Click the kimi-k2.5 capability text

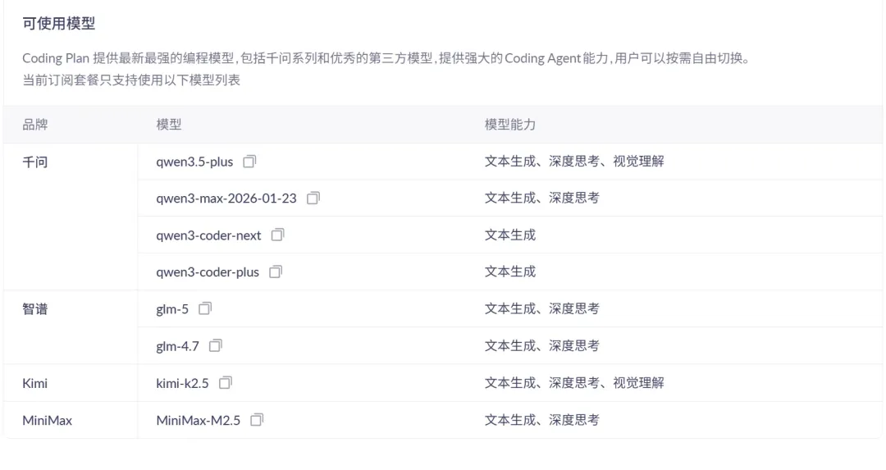[573, 383]
